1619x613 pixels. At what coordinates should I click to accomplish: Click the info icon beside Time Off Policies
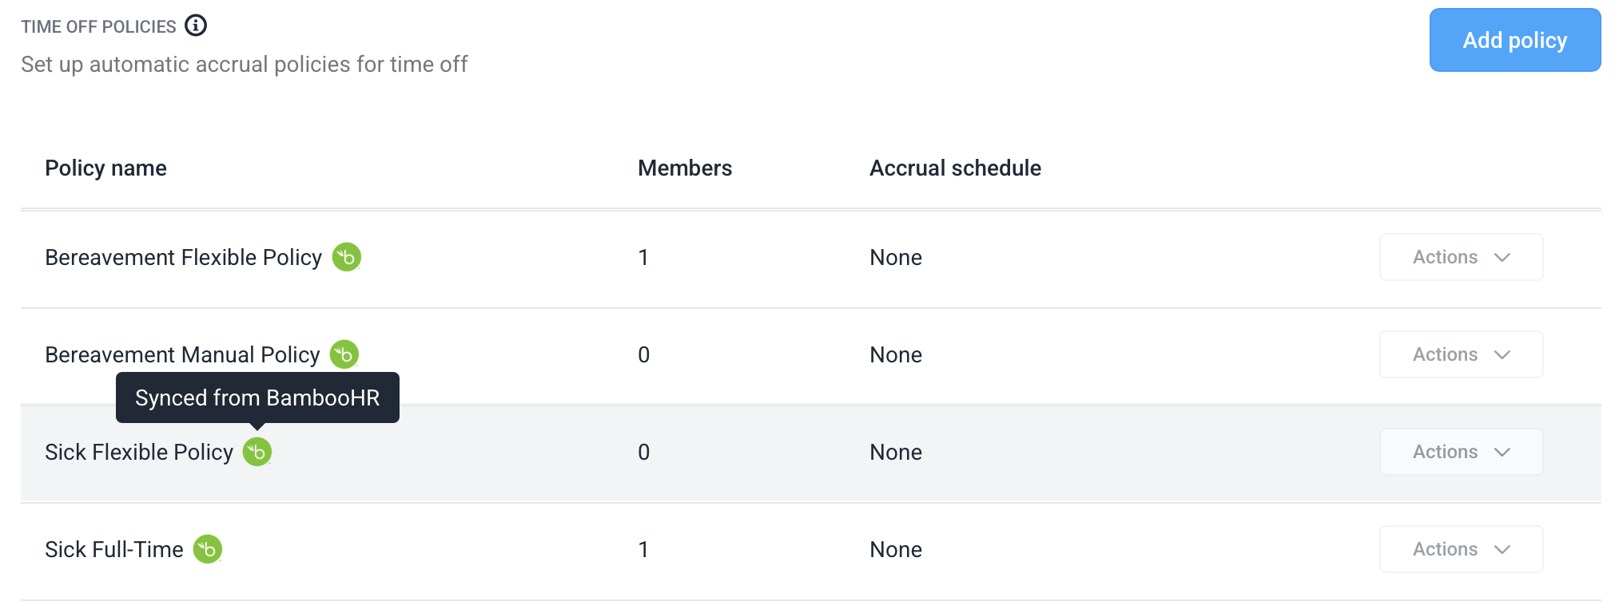coord(196,26)
